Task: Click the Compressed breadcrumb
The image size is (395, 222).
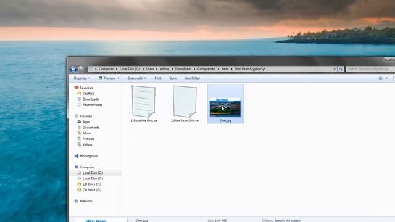Action: coord(206,69)
